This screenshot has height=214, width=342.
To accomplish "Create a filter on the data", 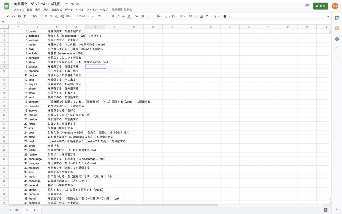I will point(207,16).
